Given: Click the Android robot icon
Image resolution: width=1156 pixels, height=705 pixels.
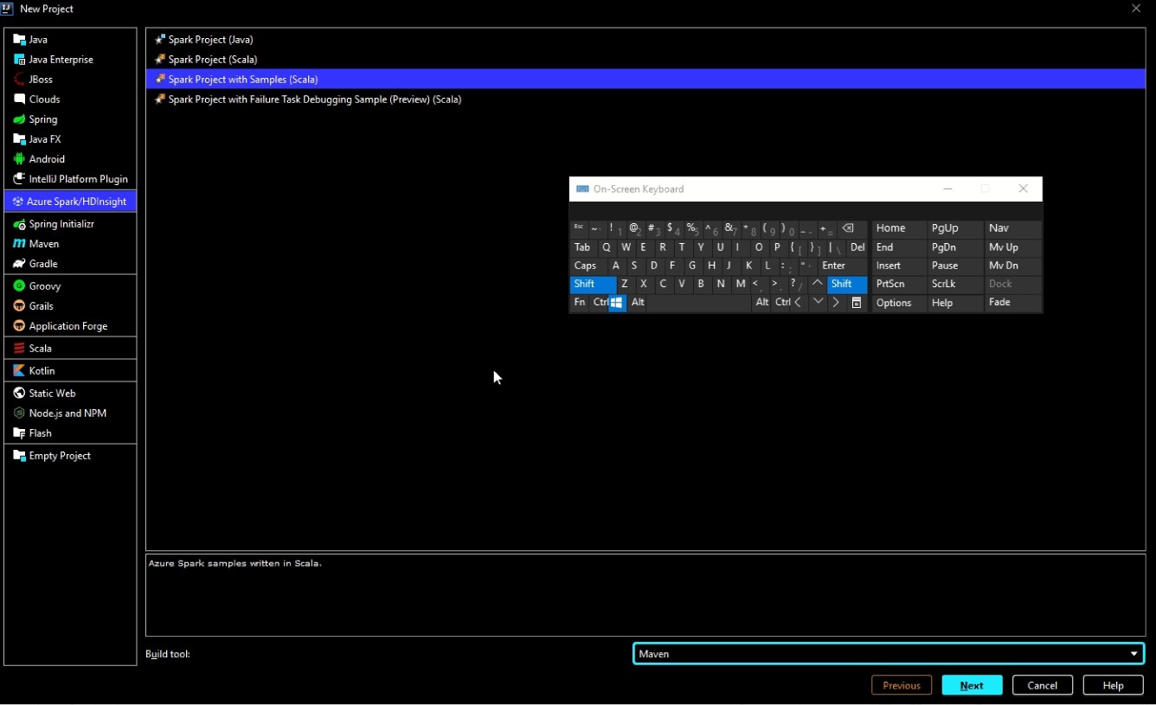Looking at the screenshot, I should [19, 159].
